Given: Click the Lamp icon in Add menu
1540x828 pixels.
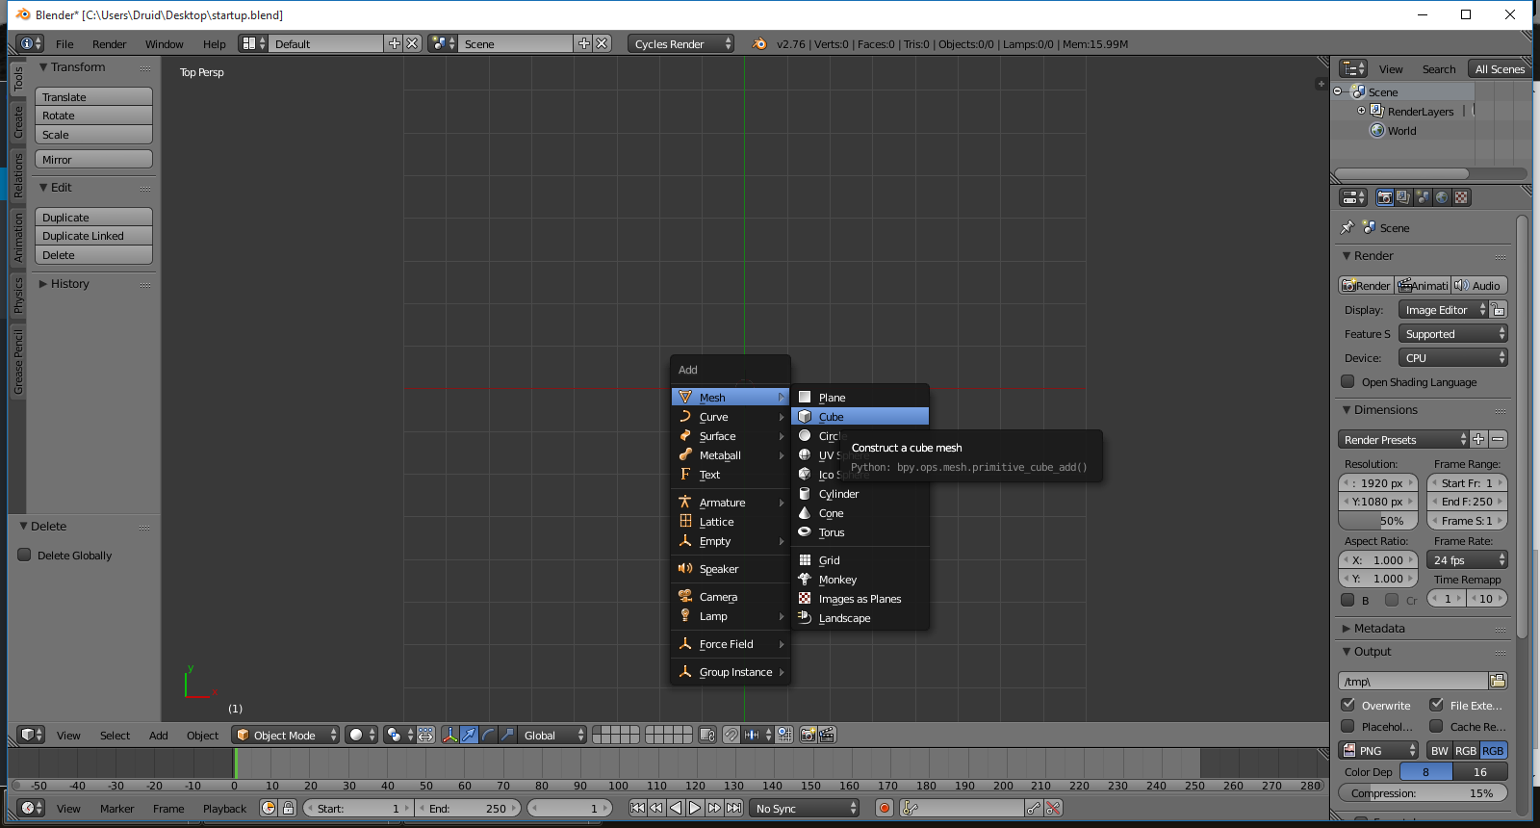Looking at the screenshot, I should click(x=685, y=615).
